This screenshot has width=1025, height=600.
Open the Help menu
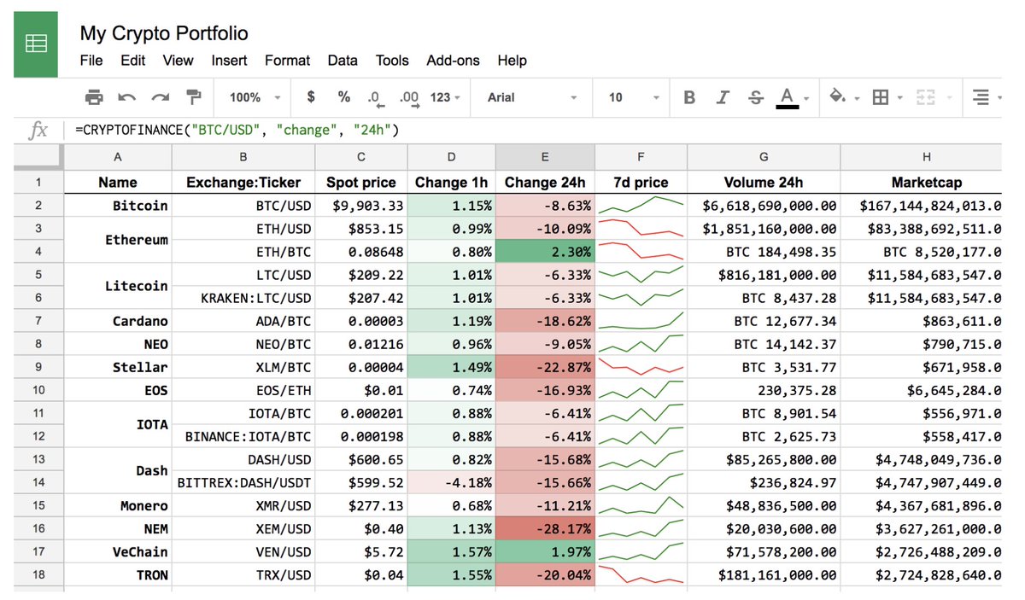[512, 61]
